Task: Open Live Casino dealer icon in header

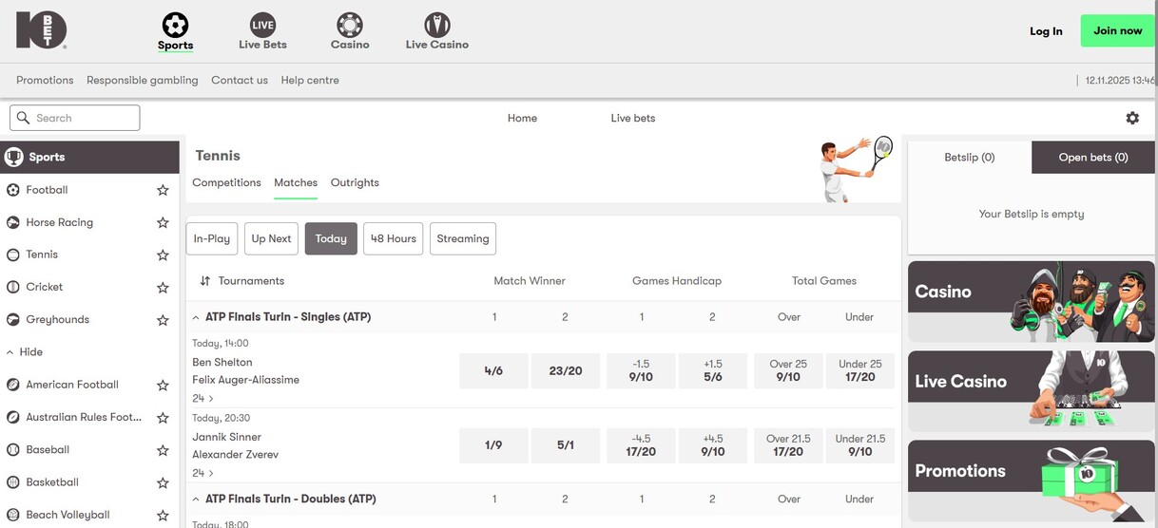Action: pyautogui.click(x=436, y=25)
